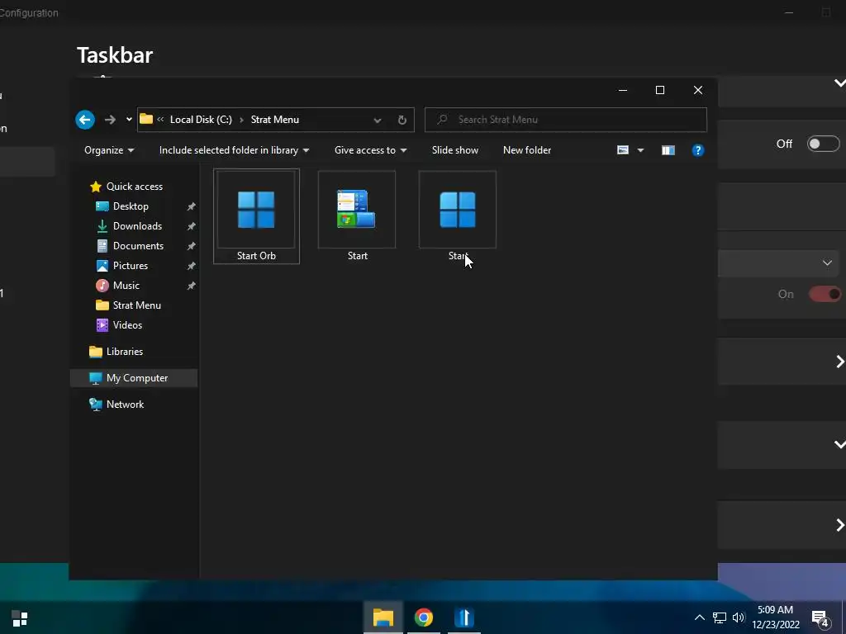The width and height of the screenshot is (846, 634).
Task: Open Strat Menu in the navigation pane
Action: click(136, 305)
